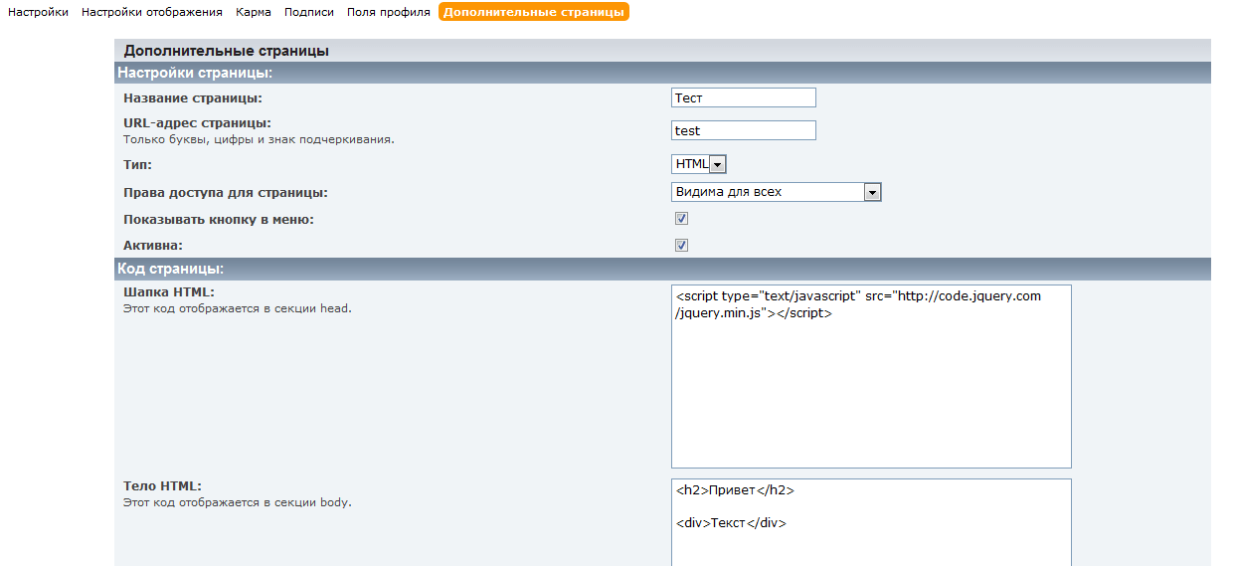Click the Настройки страницы section header
This screenshot has height=566, width=1236.
tap(195, 73)
